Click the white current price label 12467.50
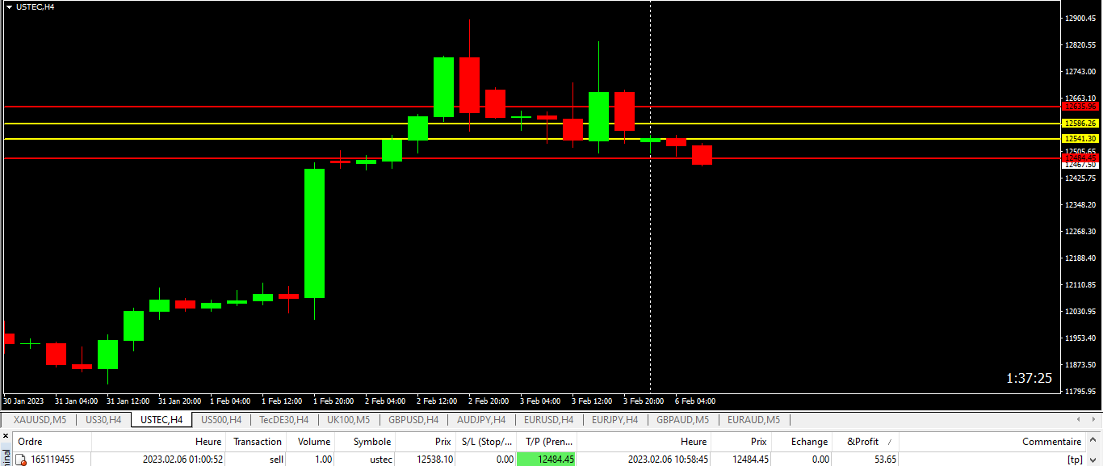This screenshot has width=1103, height=466. click(x=1080, y=165)
